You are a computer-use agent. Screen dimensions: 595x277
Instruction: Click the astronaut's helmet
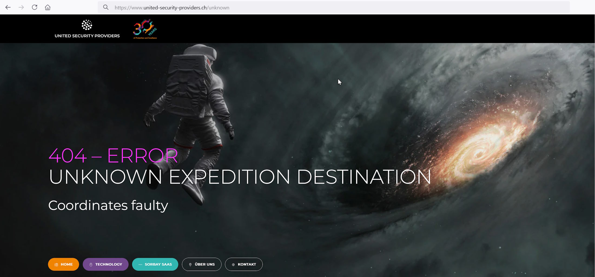pyautogui.click(x=203, y=53)
